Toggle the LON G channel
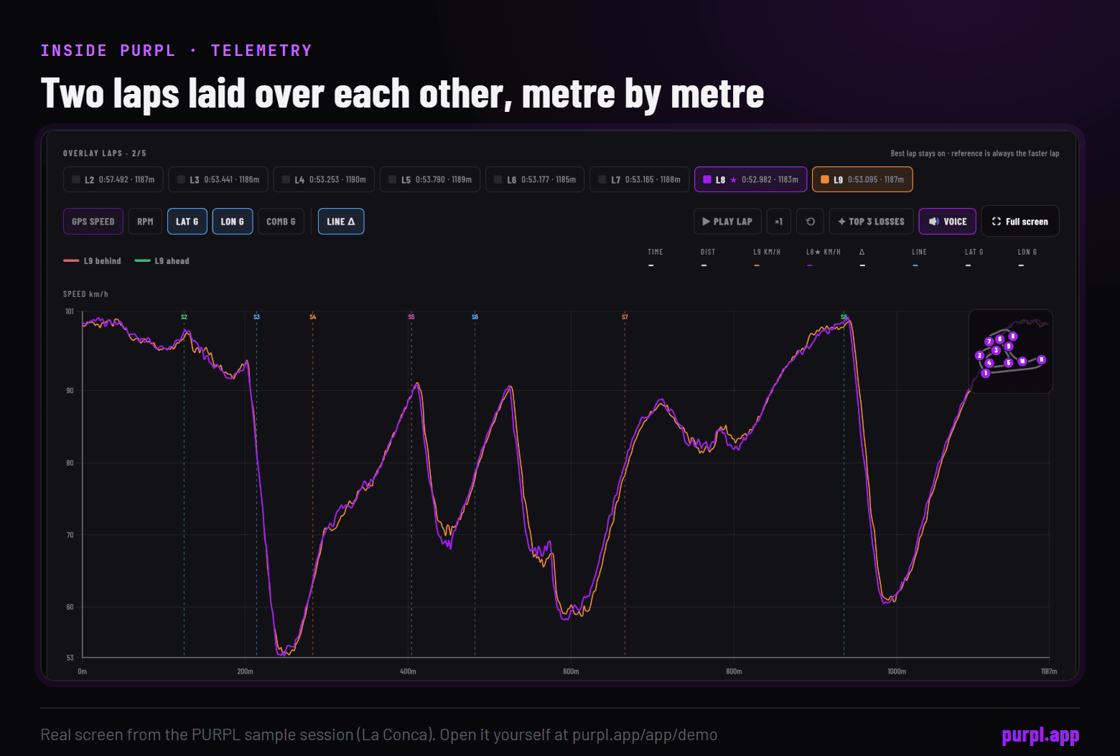Screen dimensions: 1120x756 [233, 222]
